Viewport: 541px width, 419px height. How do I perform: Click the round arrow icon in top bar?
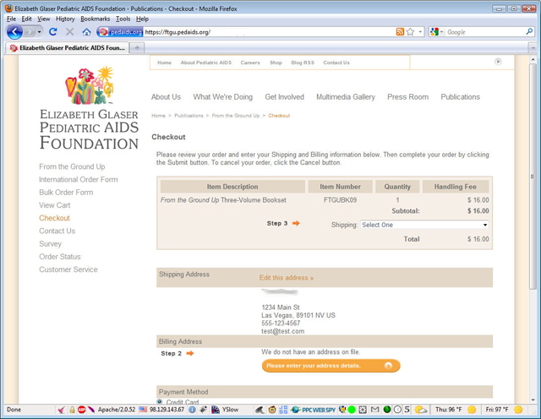coord(498,62)
